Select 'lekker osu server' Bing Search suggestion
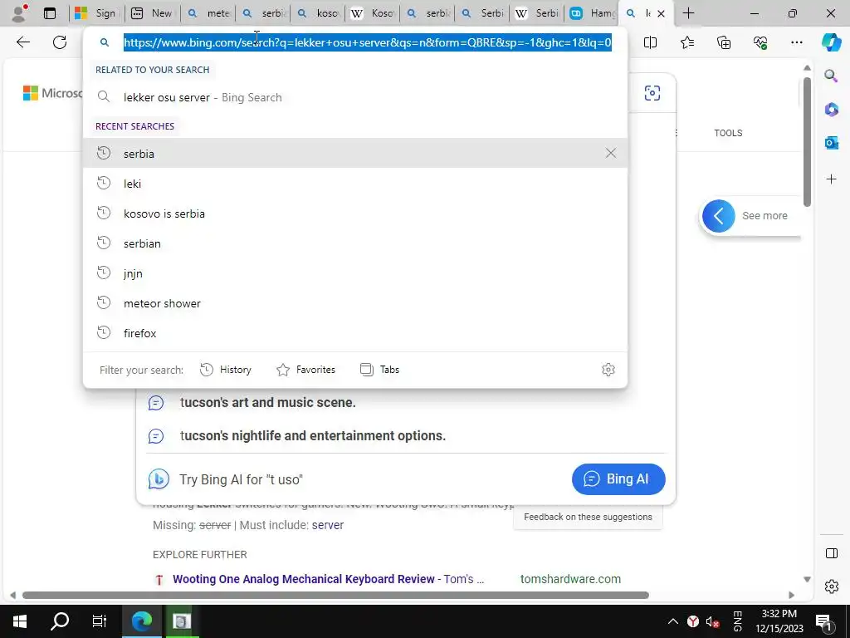The width and height of the screenshot is (850, 638). [x=355, y=98]
